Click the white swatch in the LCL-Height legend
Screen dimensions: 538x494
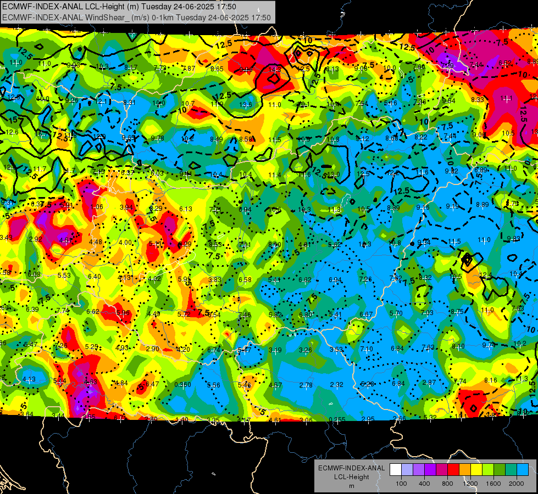[x=396, y=470]
